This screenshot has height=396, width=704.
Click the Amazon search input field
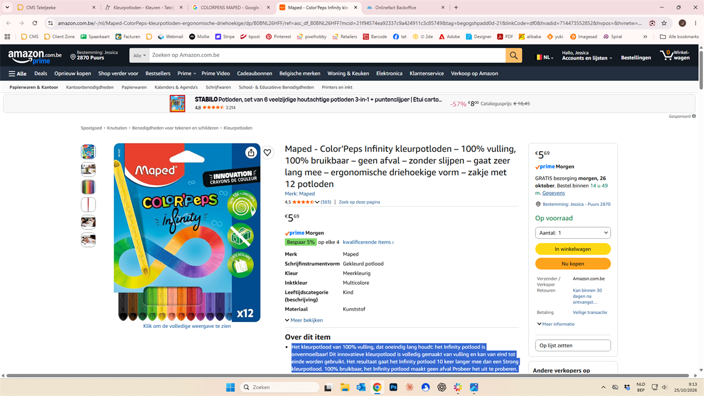327,55
